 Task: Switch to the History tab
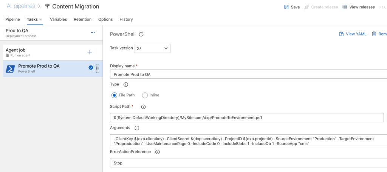pos(126,19)
